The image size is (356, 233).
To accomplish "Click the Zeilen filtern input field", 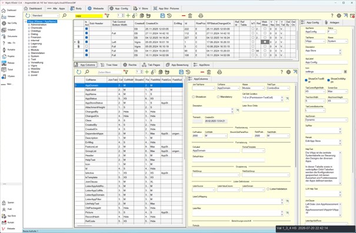I will (x=109, y=72).
